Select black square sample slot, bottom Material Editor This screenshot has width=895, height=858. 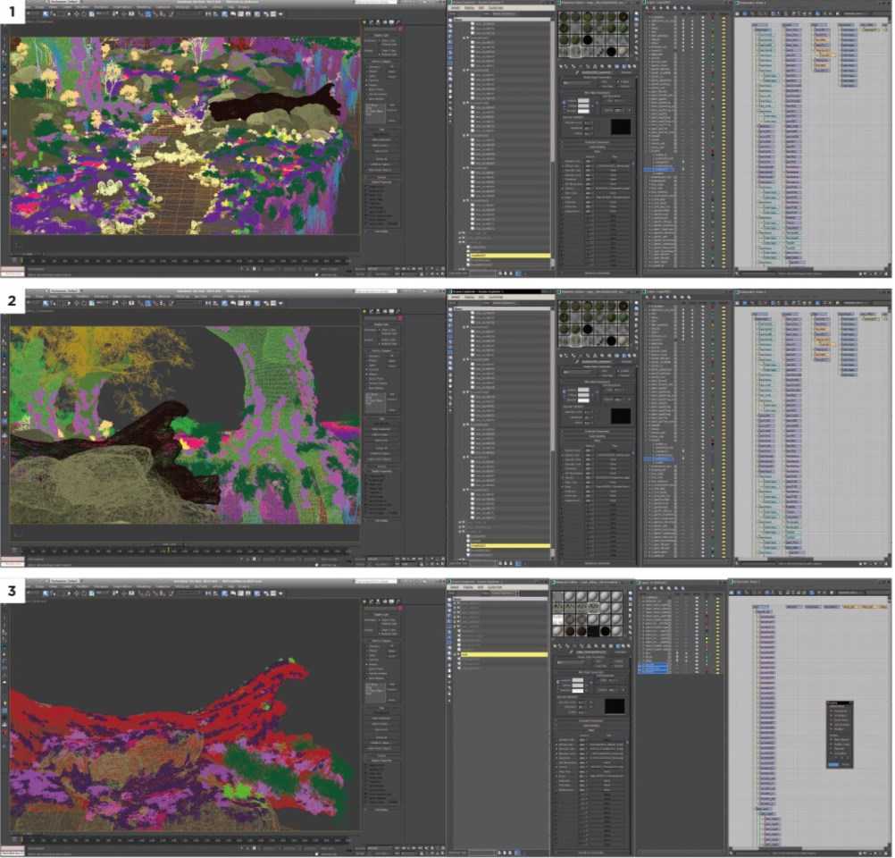(x=593, y=631)
